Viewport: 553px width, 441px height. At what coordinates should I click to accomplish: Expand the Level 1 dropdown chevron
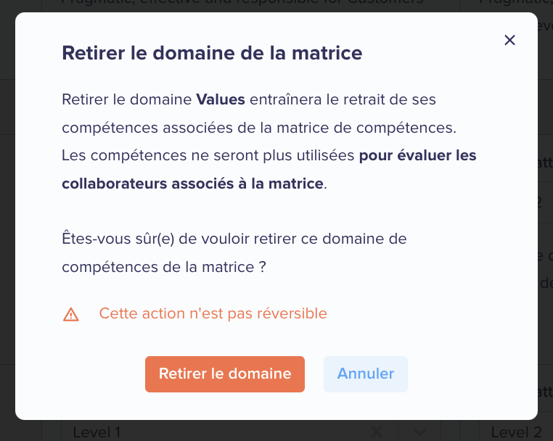pyautogui.click(x=419, y=432)
